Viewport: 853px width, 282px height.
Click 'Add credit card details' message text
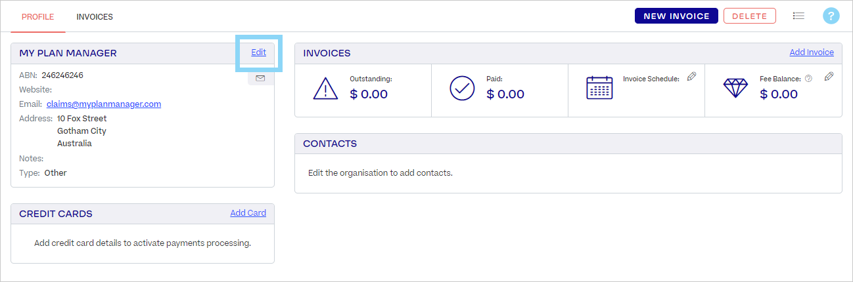(143, 243)
